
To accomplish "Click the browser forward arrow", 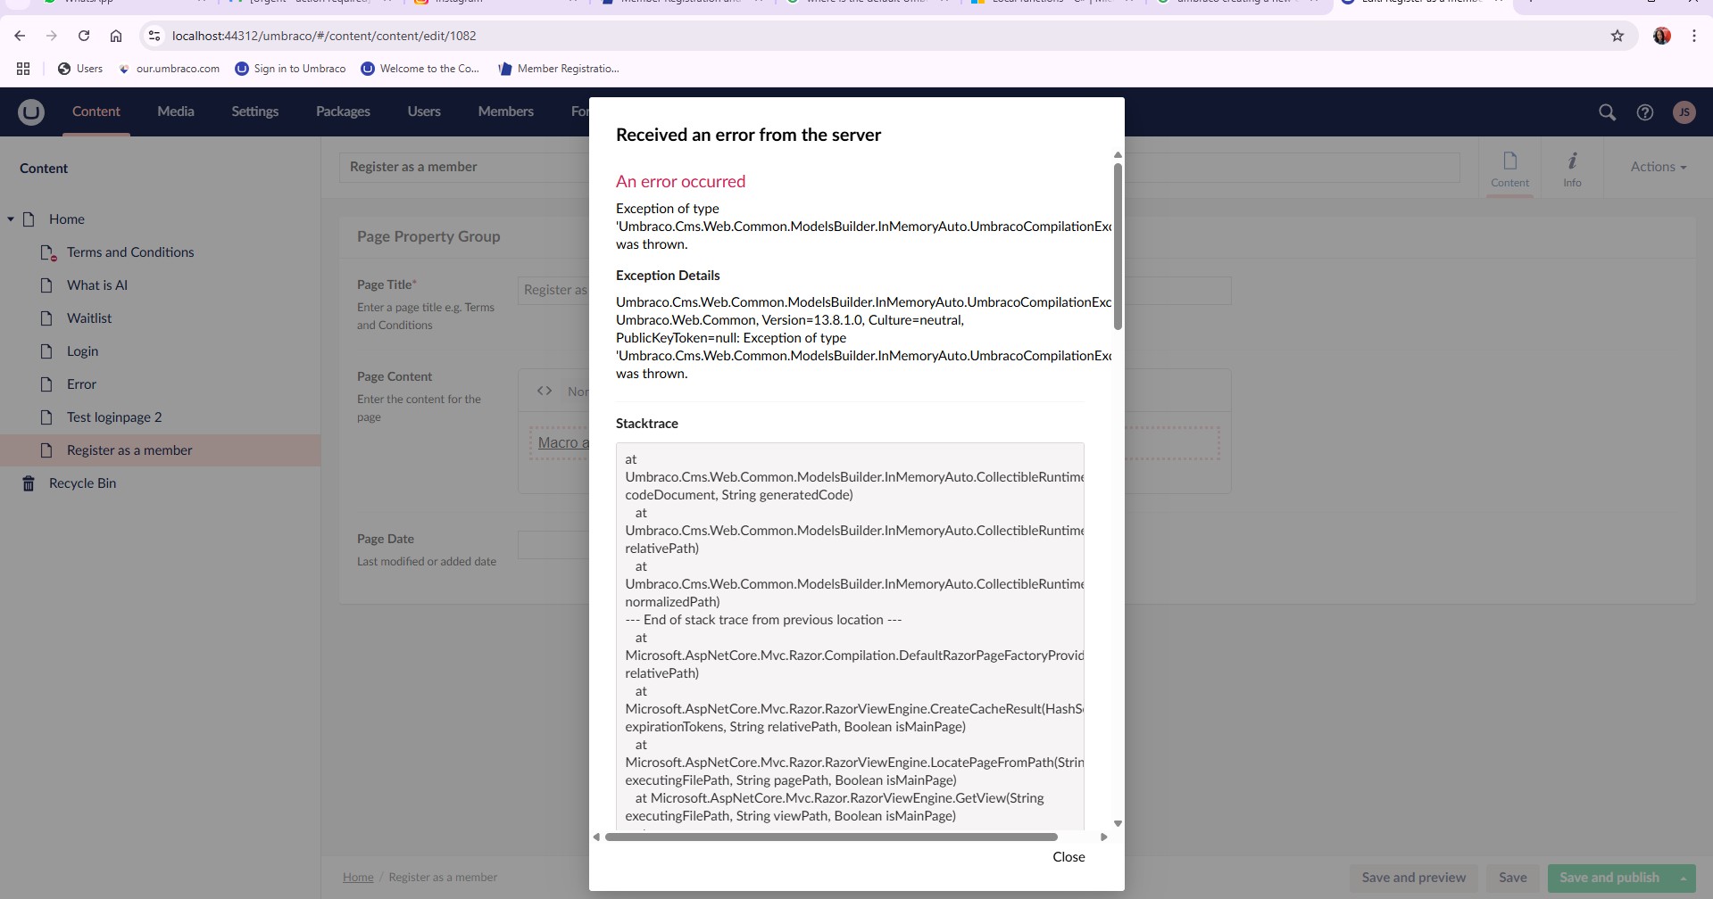I will pos(52,36).
